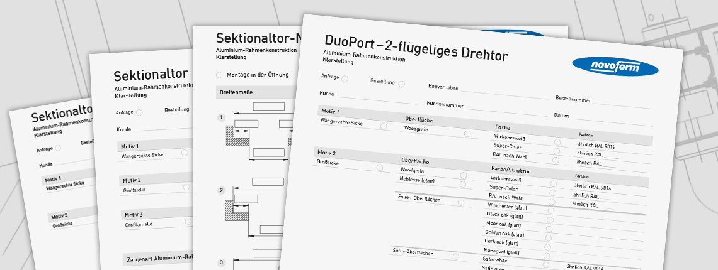Image resolution: width=718 pixels, height=270 pixels.
Task: Select Super-Color radio in the Motiv 1 Farbe column
Action: 556,151
